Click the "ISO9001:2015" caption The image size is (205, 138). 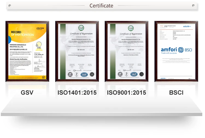tap(127, 92)
